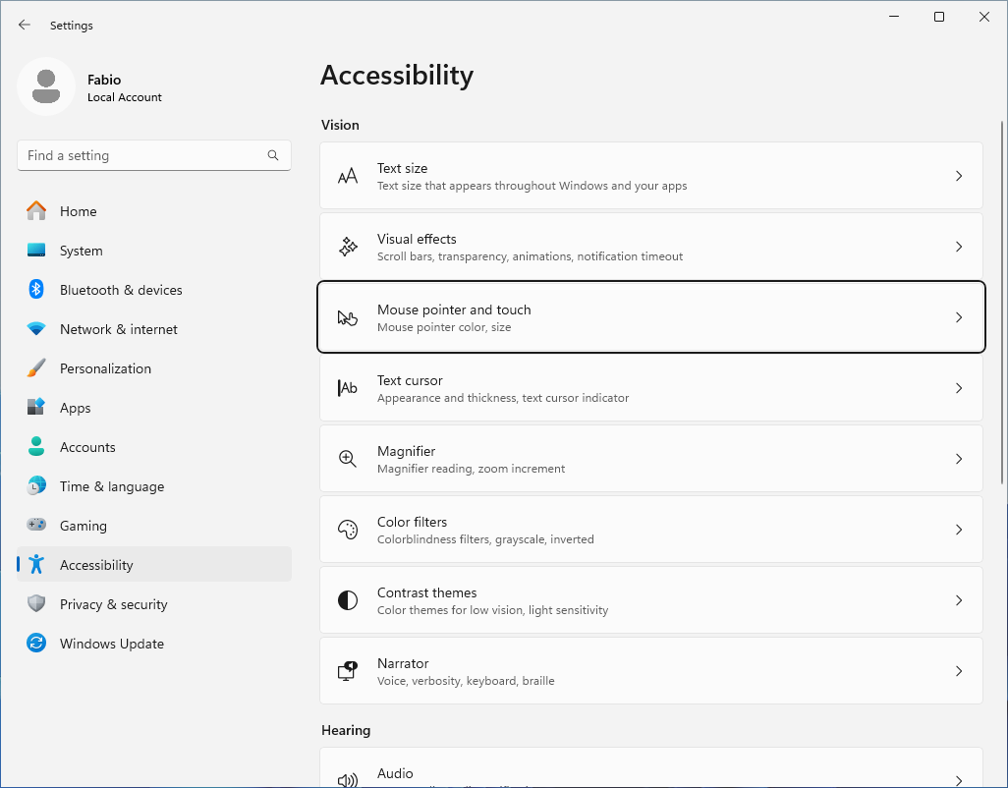
Task: Click the Contrast themes half-circle icon
Action: pos(348,600)
